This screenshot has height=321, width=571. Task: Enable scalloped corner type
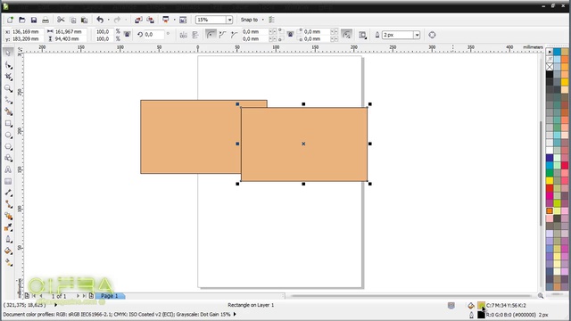pyautogui.click(x=222, y=35)
